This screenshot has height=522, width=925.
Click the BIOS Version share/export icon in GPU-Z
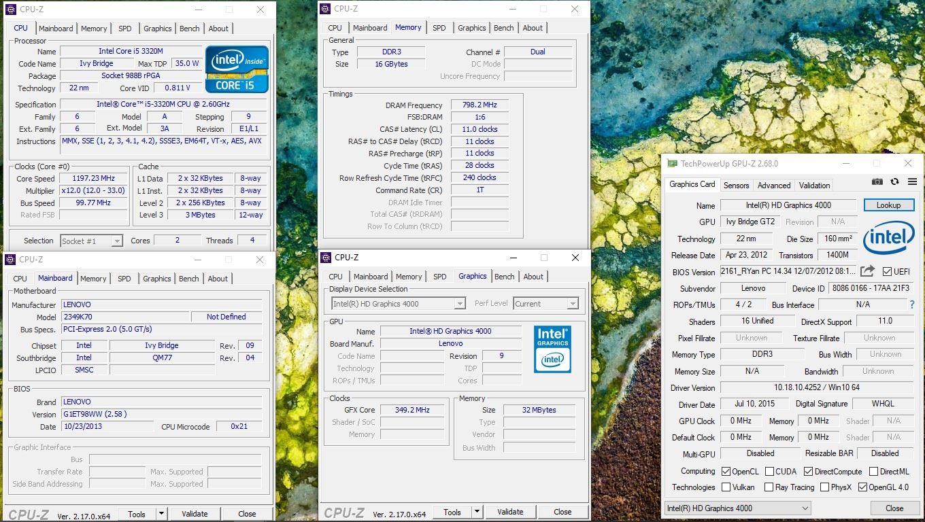click(x=867, y=271)
